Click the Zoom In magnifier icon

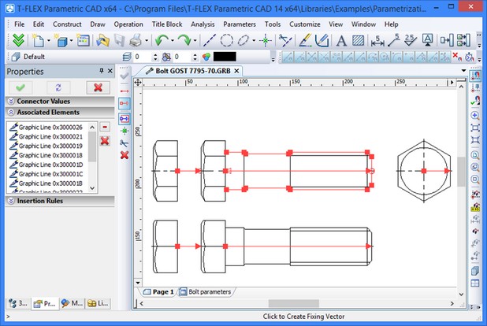475,116
